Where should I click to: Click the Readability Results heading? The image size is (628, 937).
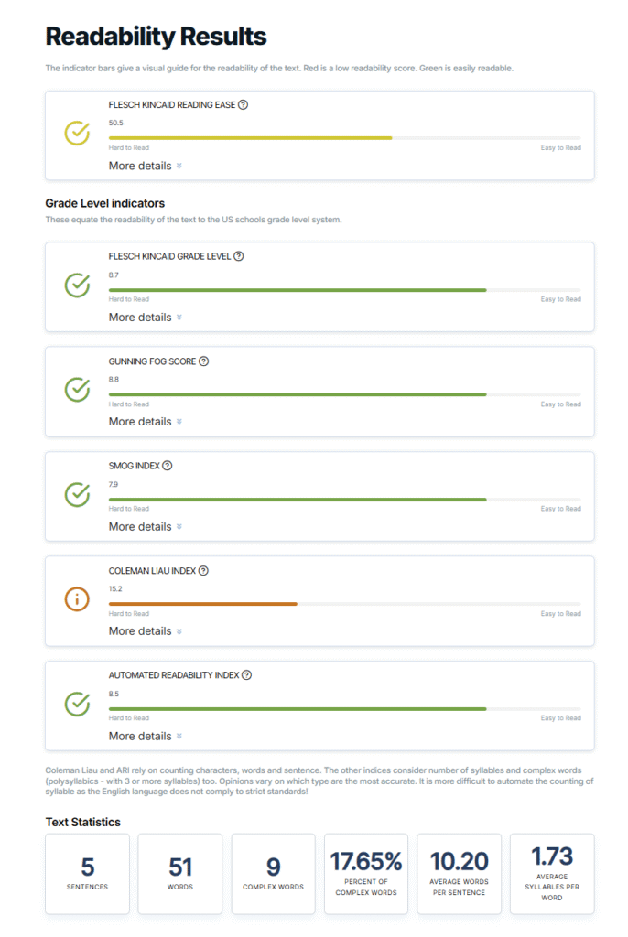coord(157,37)
